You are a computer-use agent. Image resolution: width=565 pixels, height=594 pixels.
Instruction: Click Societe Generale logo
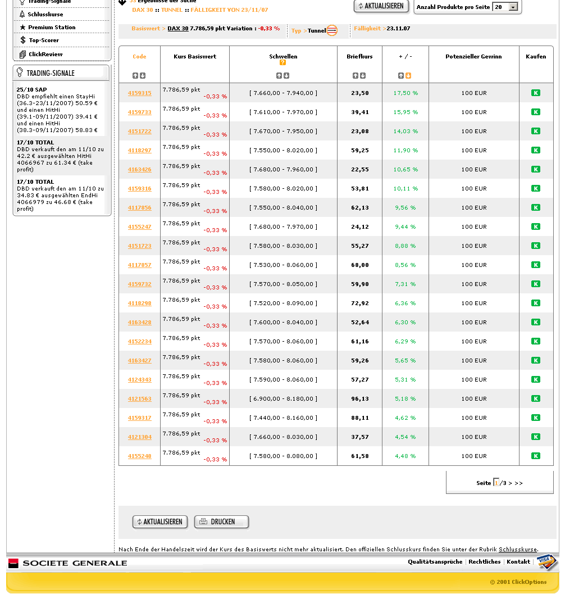[68, 563]
